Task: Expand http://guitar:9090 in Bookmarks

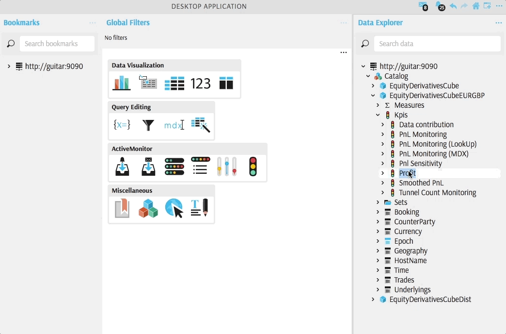Action: pyautogui.click(x=9, y=67)
